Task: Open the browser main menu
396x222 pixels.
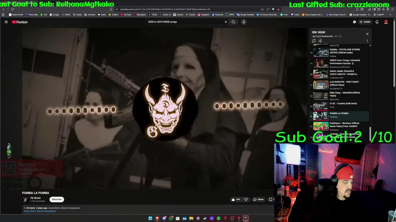Action: click(392, 9)
